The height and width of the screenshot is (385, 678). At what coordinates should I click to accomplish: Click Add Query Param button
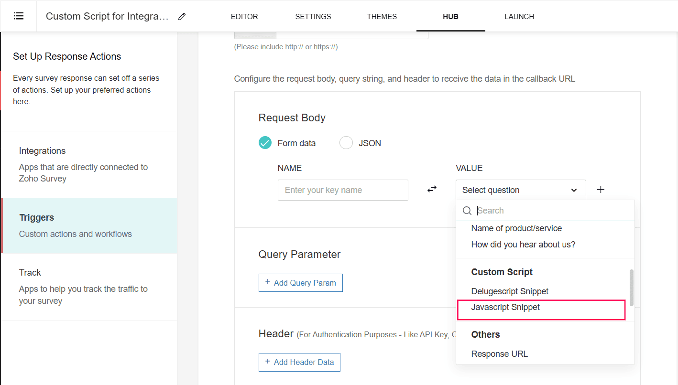301,283
